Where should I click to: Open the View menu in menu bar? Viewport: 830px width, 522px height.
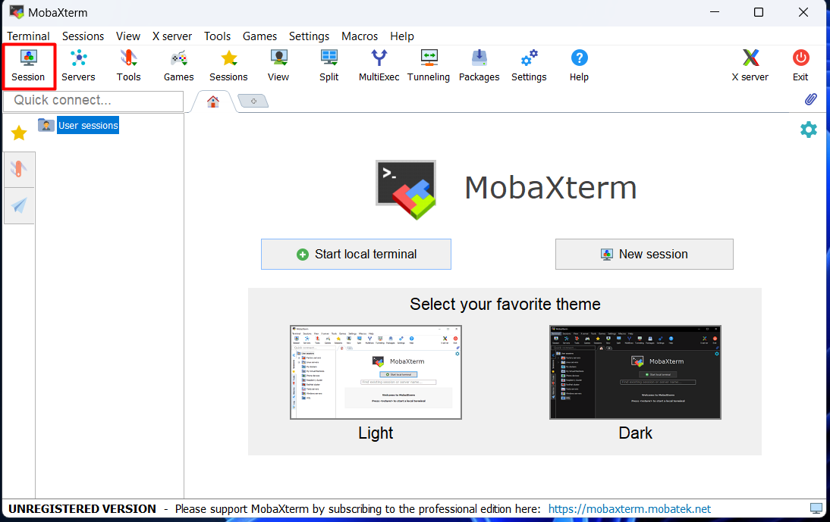pyautogui.click(x=128, y=36)
